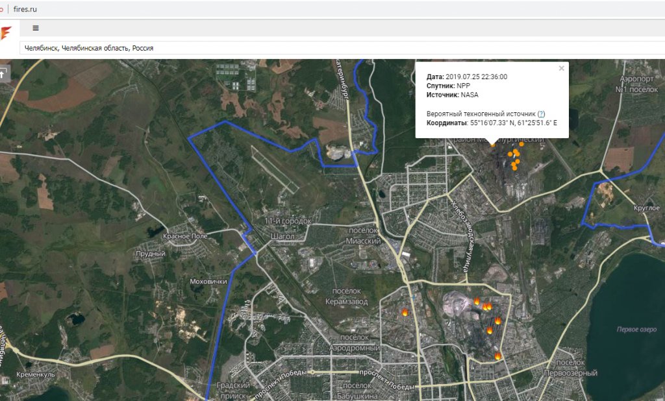Click the Кременкуль settlement label

(x=37, y=374)
